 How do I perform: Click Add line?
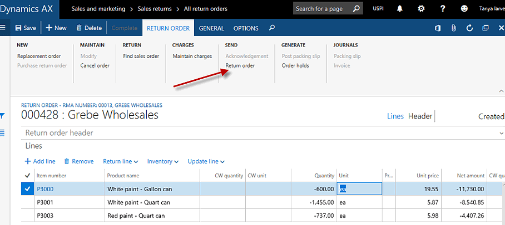coord(40,161)
